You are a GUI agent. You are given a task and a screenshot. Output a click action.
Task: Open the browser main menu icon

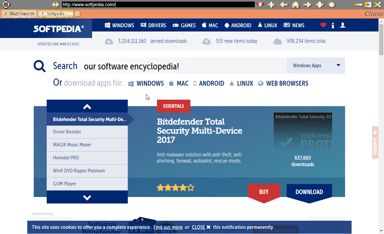coord(6,5)
